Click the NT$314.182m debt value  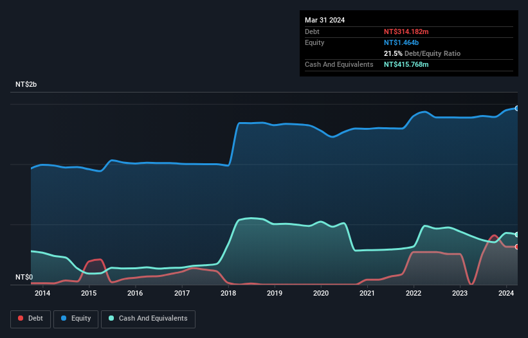406,31
